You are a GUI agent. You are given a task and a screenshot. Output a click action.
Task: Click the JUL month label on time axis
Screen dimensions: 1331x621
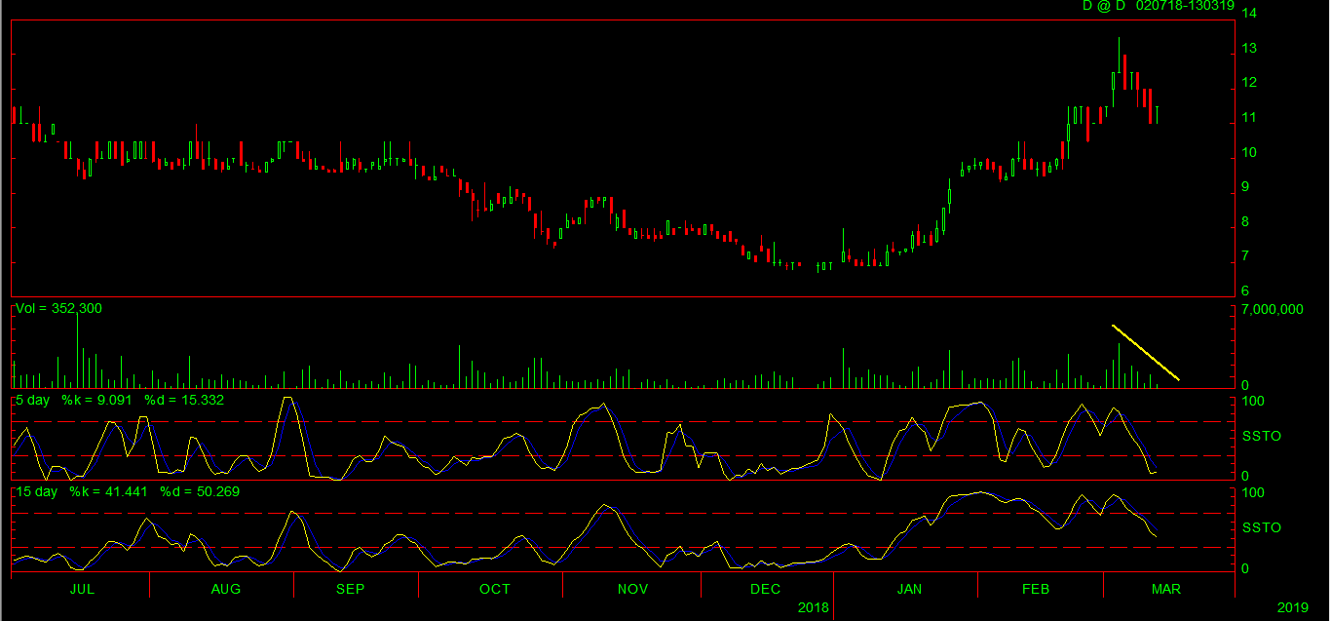83,589
